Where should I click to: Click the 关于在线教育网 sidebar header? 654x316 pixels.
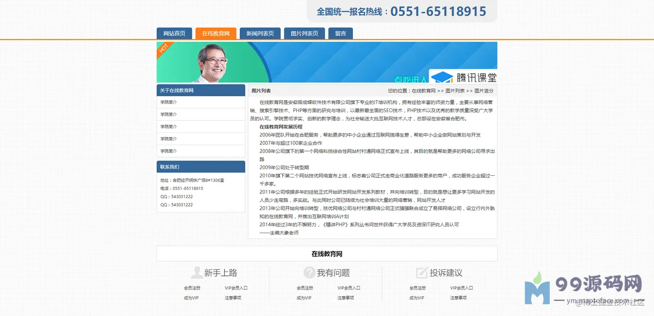coord(201,90)
